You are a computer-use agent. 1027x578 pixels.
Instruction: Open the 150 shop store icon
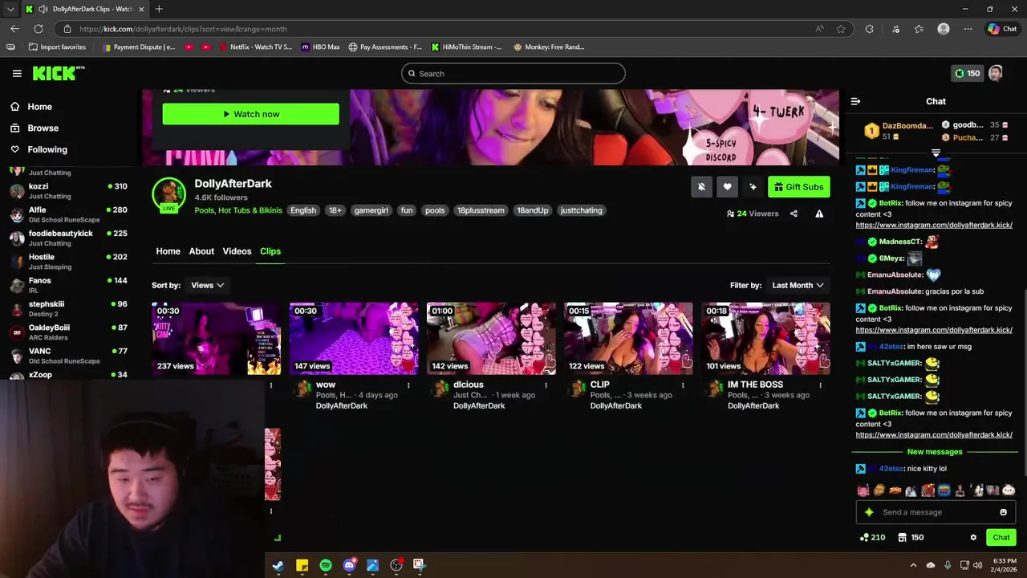point(911,538)
